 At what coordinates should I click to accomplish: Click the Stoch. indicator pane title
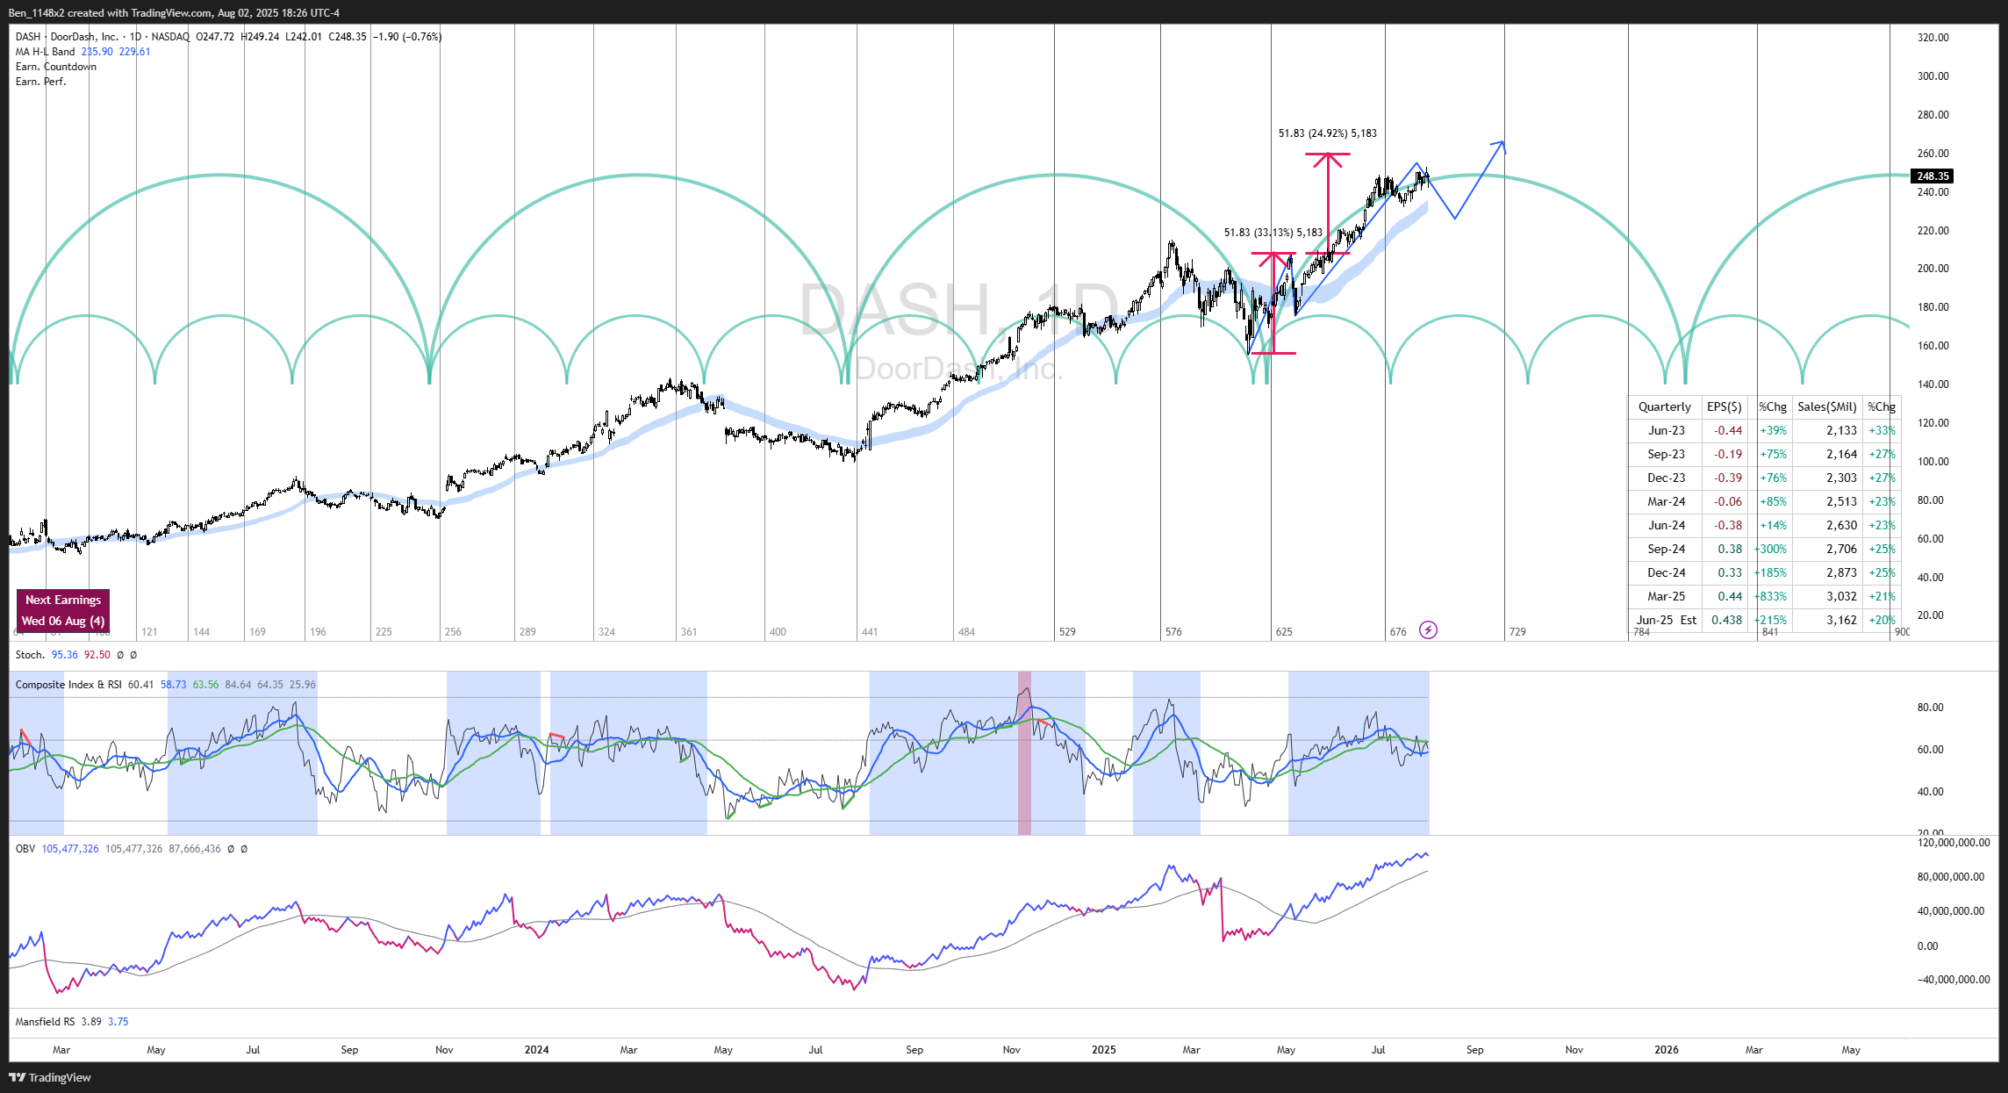30,655
